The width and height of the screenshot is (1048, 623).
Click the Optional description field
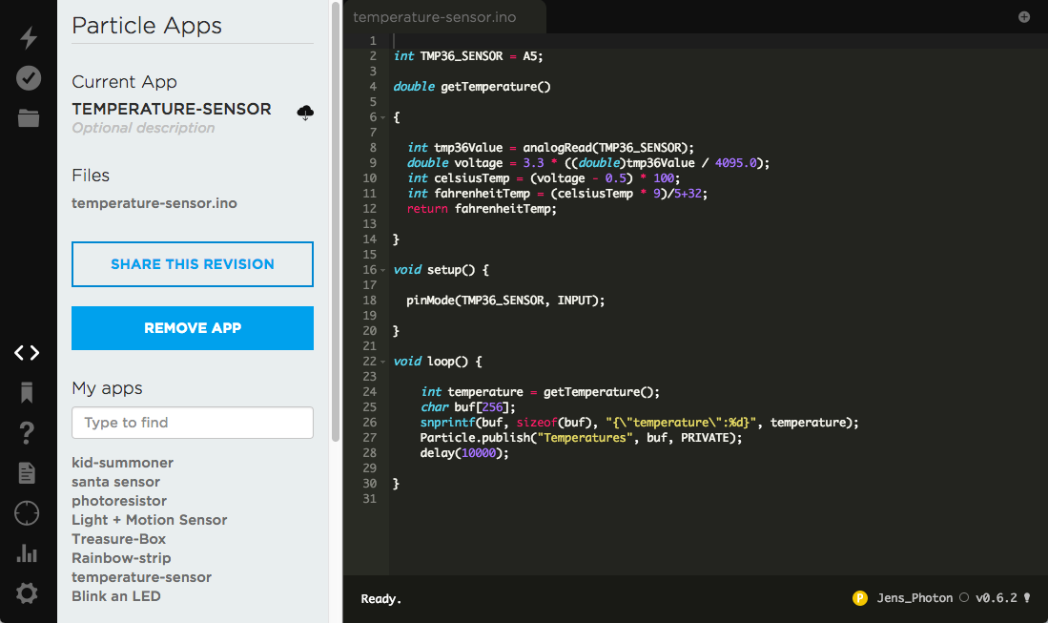point(143,128)
